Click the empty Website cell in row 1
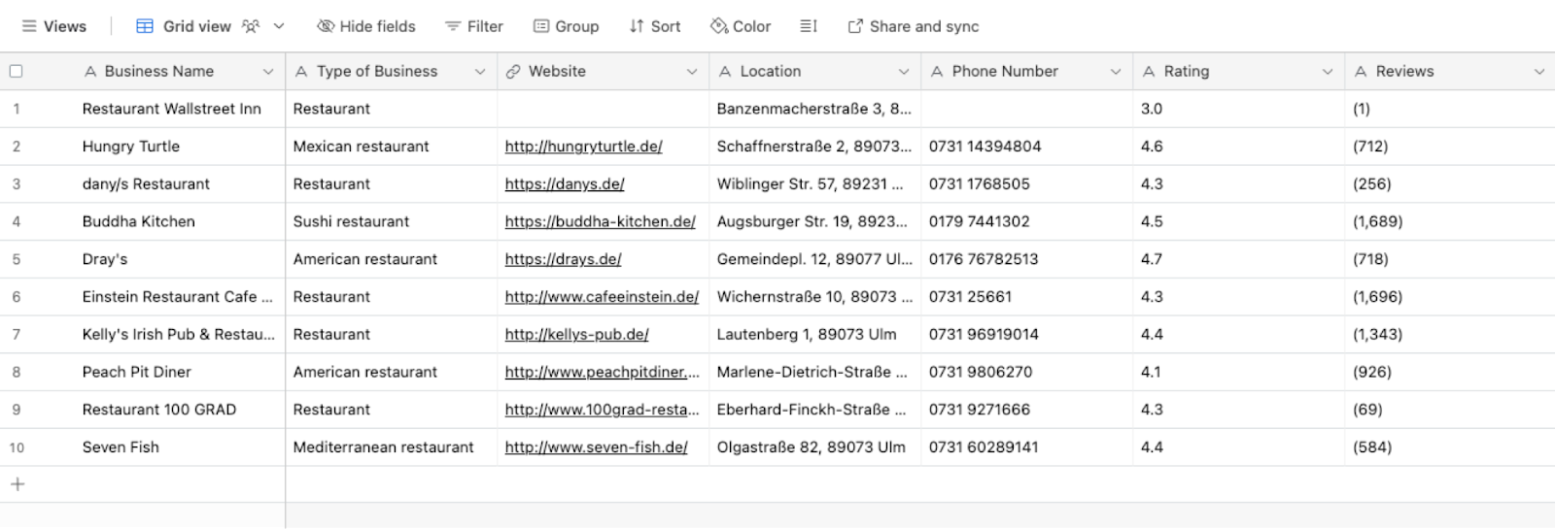The height and width of the screenshot is (529, 1555). [x=604, y=109]
